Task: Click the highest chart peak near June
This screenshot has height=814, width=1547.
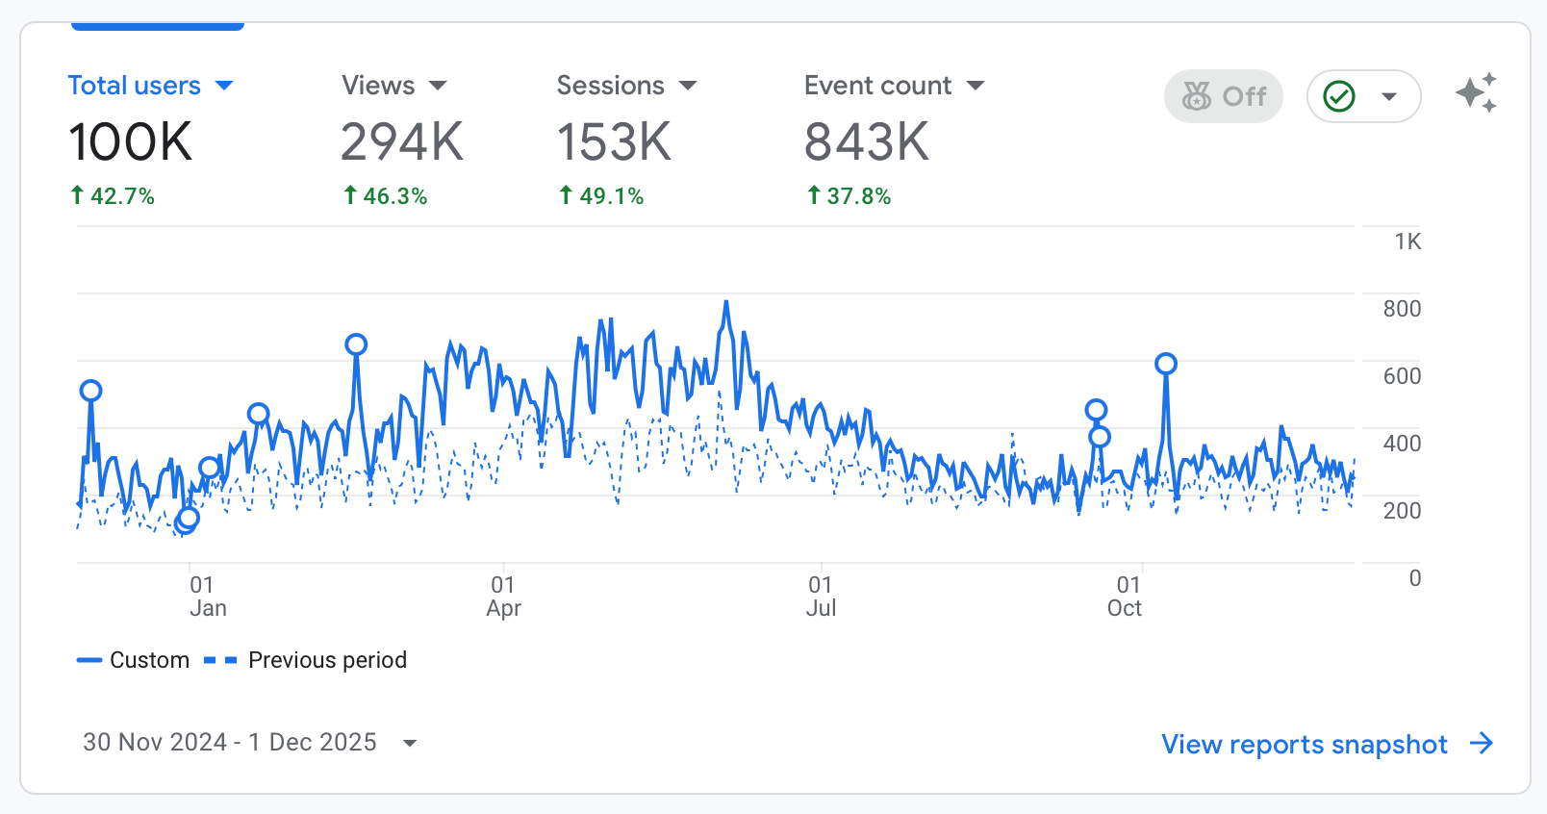Action: pyautogui.click(x=726, y=302)
